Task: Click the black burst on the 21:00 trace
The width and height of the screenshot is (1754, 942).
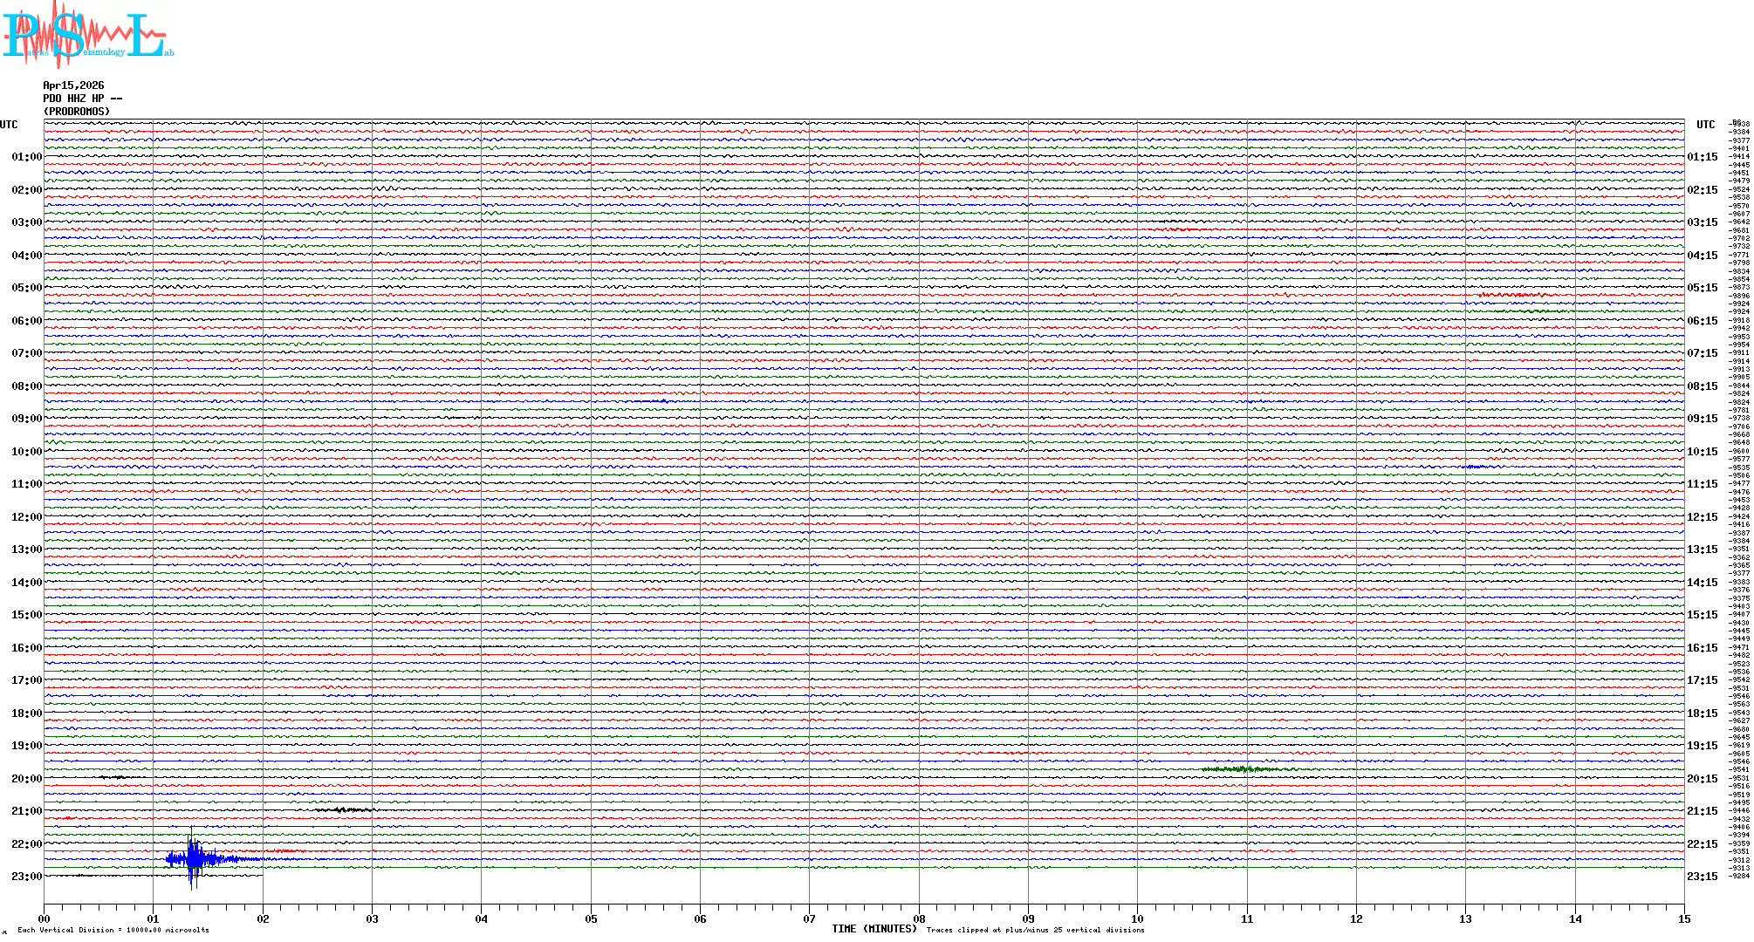Action: point(343,810)
